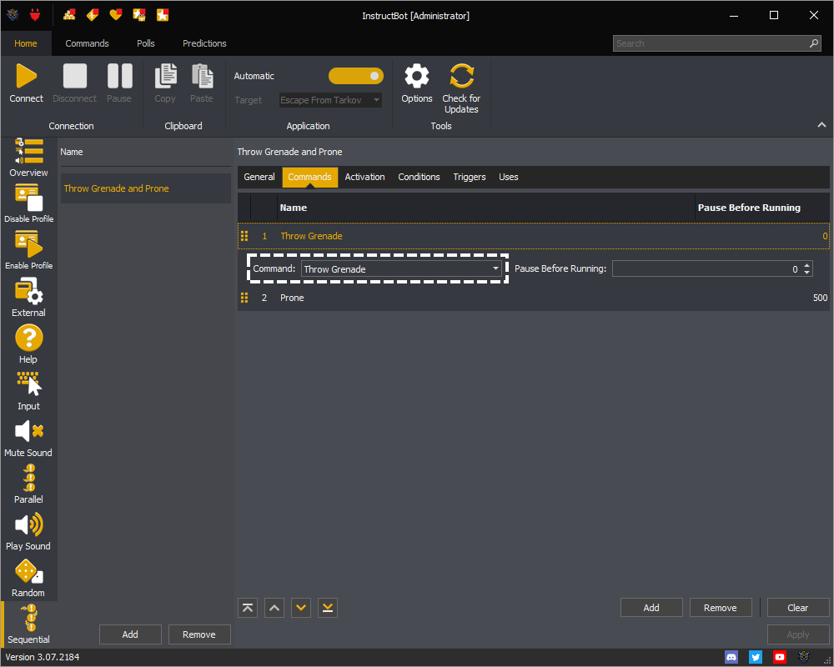Click the lightning tag icon in title bar
834x667 pixels.
93,15
